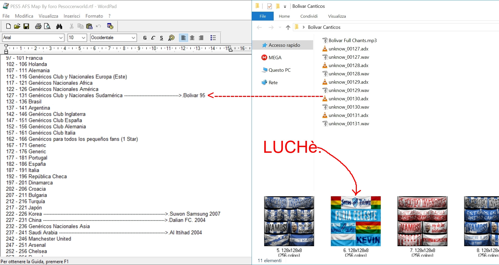Copy selection with the Copy icon
499x265 pixels.
pos(81,26)
